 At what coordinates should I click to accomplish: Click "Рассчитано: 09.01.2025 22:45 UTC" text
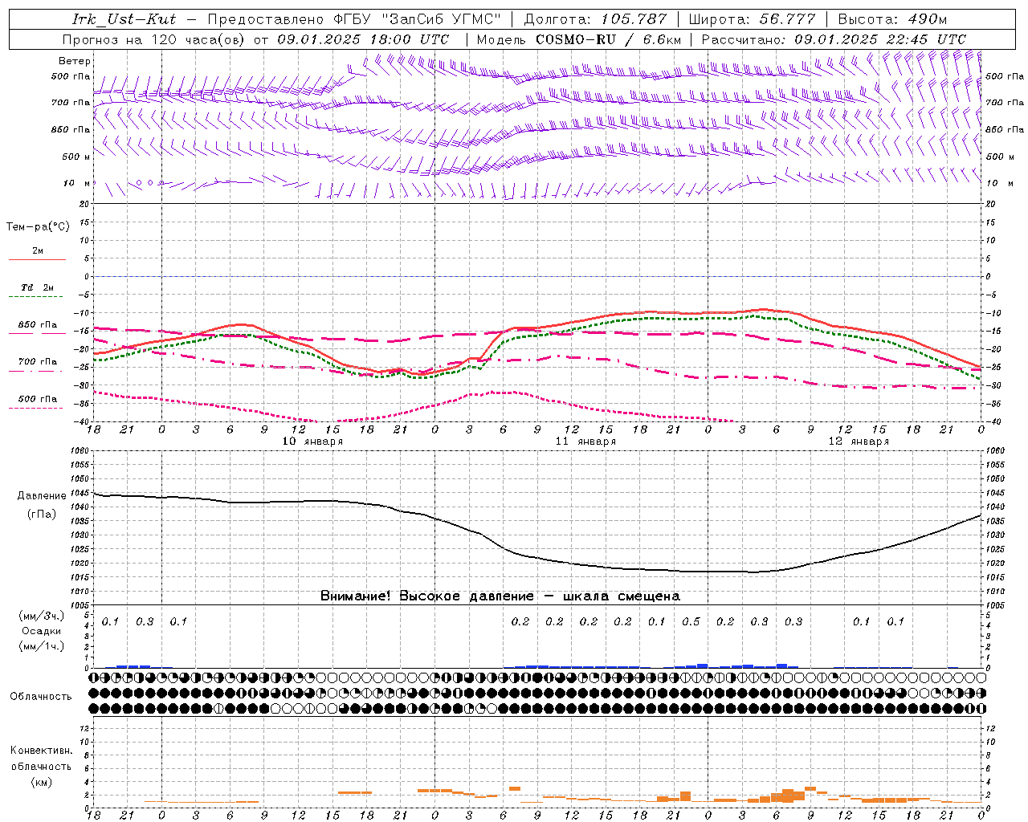pyautogui.click(x=834, y=39)
